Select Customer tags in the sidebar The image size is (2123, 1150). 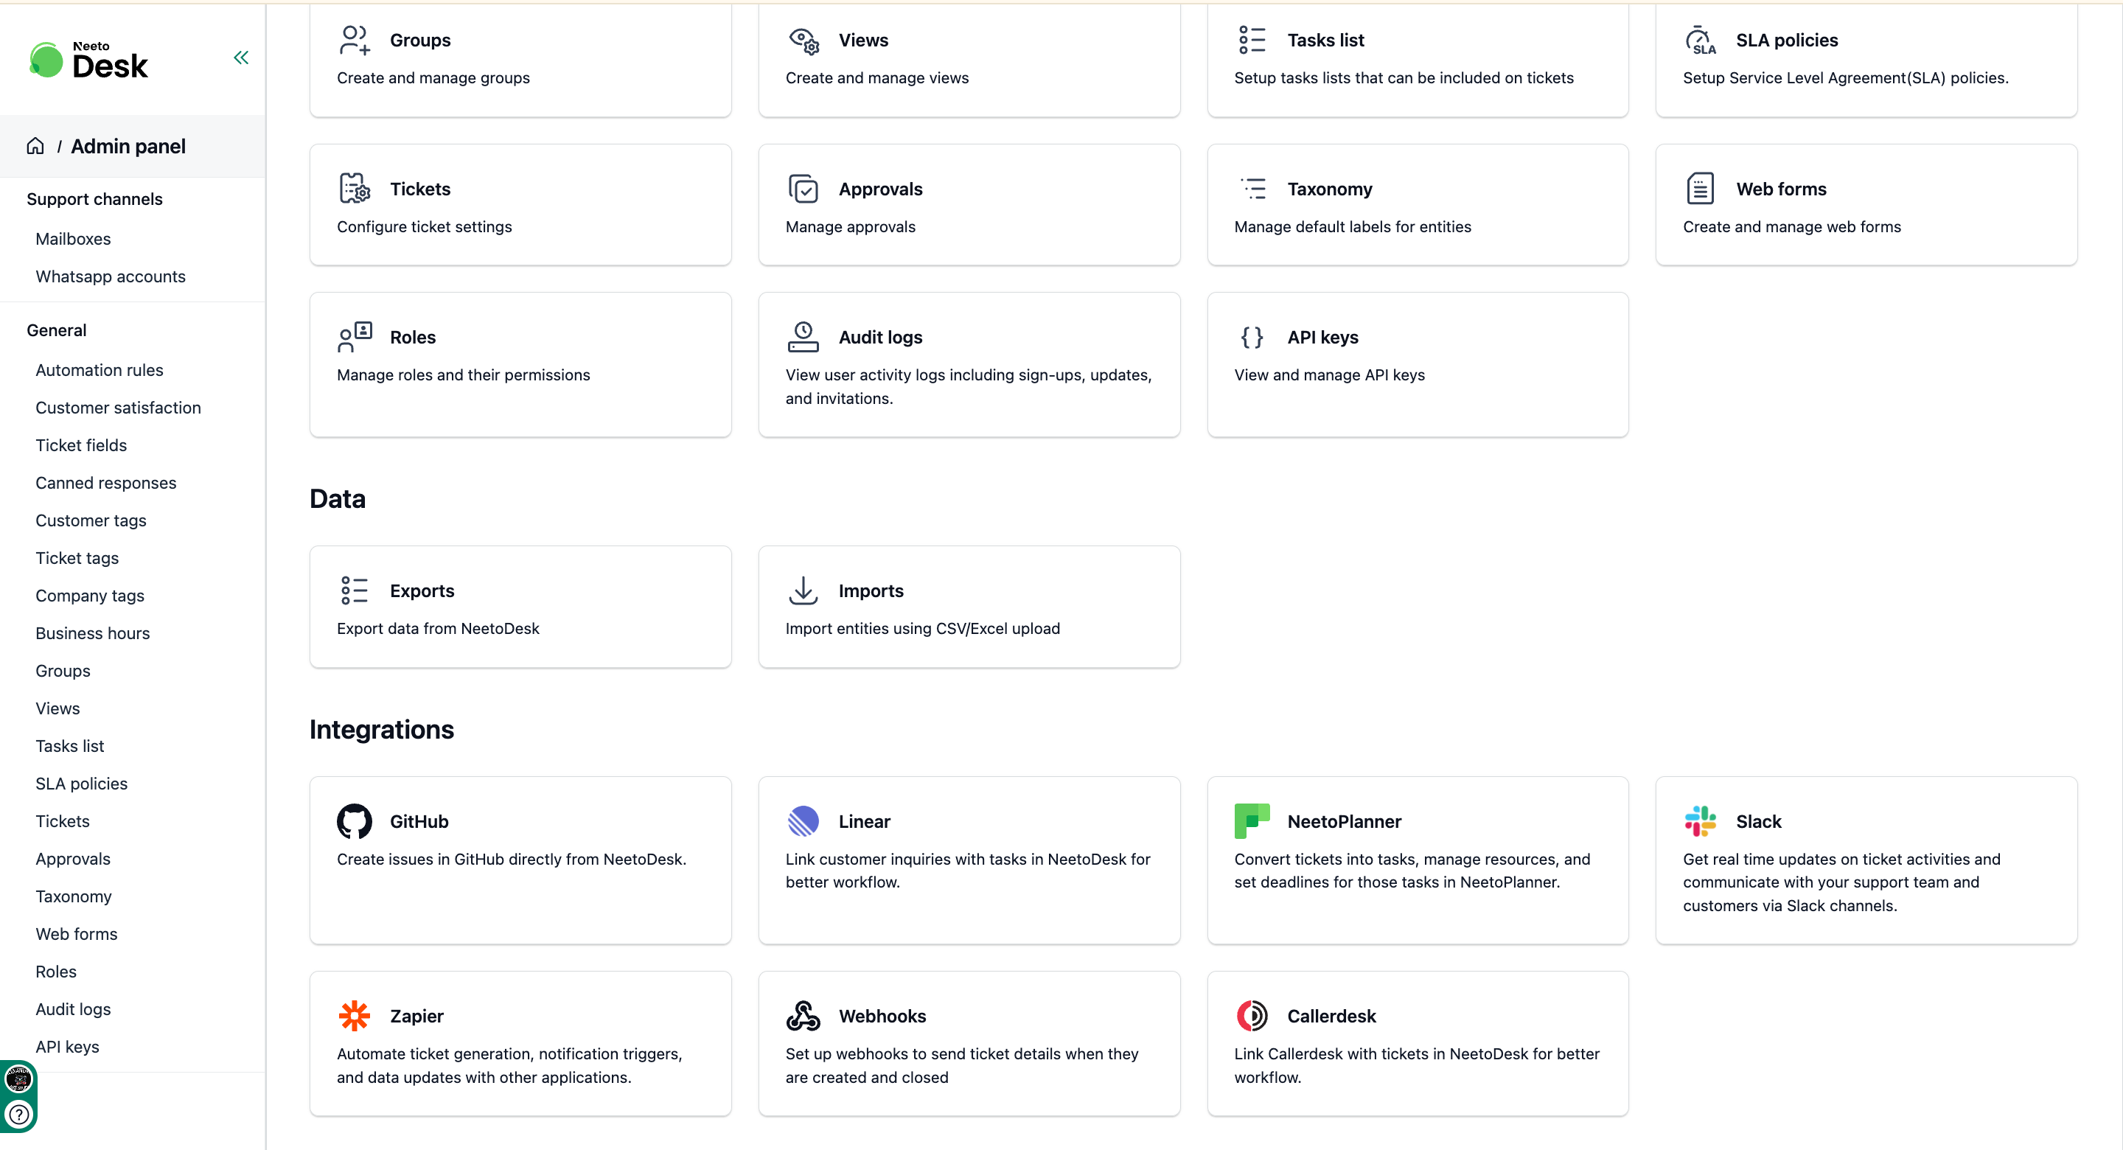[x=91, y=520]
